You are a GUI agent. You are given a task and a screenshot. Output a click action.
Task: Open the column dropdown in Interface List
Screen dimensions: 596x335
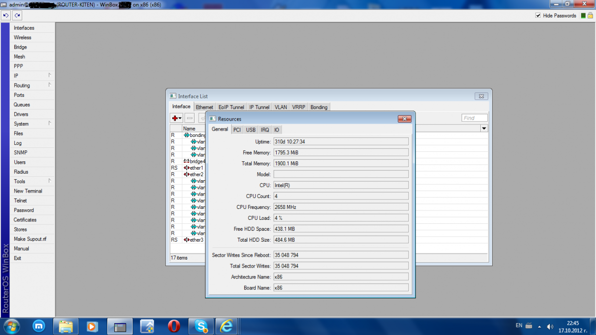(x=484, y=129)
